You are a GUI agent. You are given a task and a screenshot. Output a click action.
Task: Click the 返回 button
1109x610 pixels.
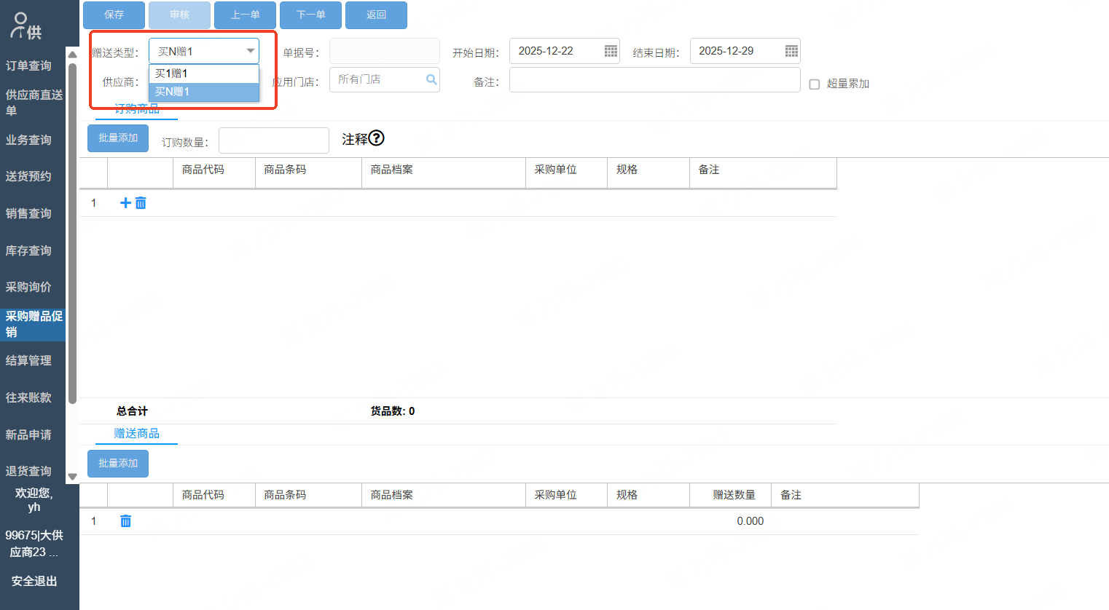(x=376, y=15)
